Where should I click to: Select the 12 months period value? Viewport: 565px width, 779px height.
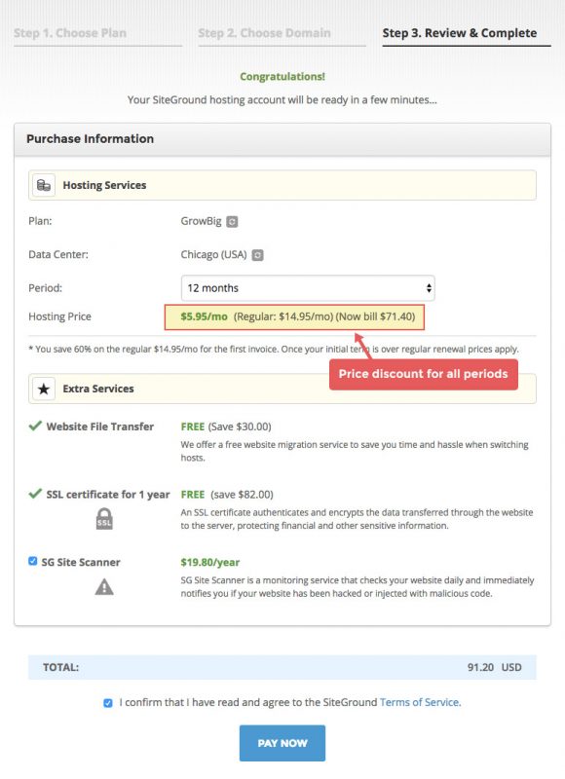coord(212,288)
